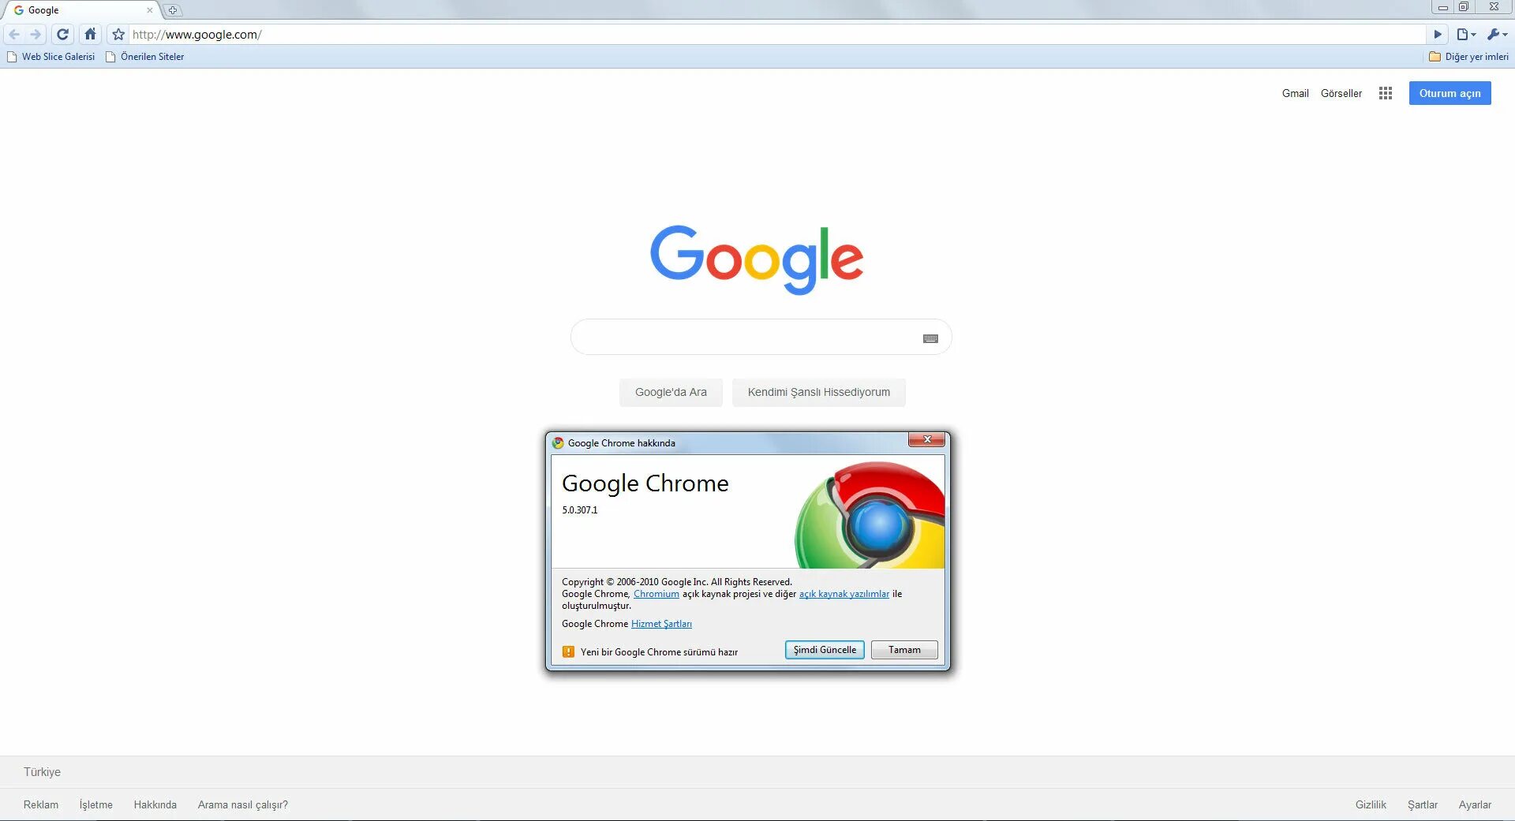1515x821 pixels.
Task: Click the Google logo
Action: pyautogui.click(x=757, y=259)
